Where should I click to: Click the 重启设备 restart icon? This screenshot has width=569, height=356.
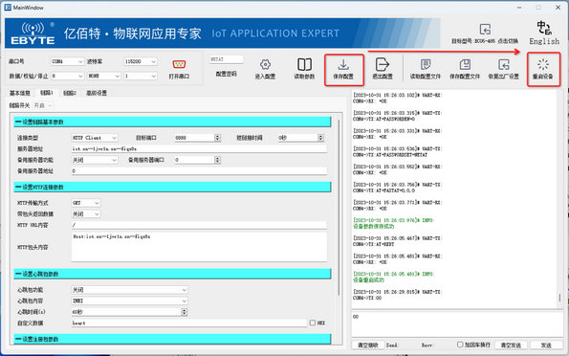543,65
